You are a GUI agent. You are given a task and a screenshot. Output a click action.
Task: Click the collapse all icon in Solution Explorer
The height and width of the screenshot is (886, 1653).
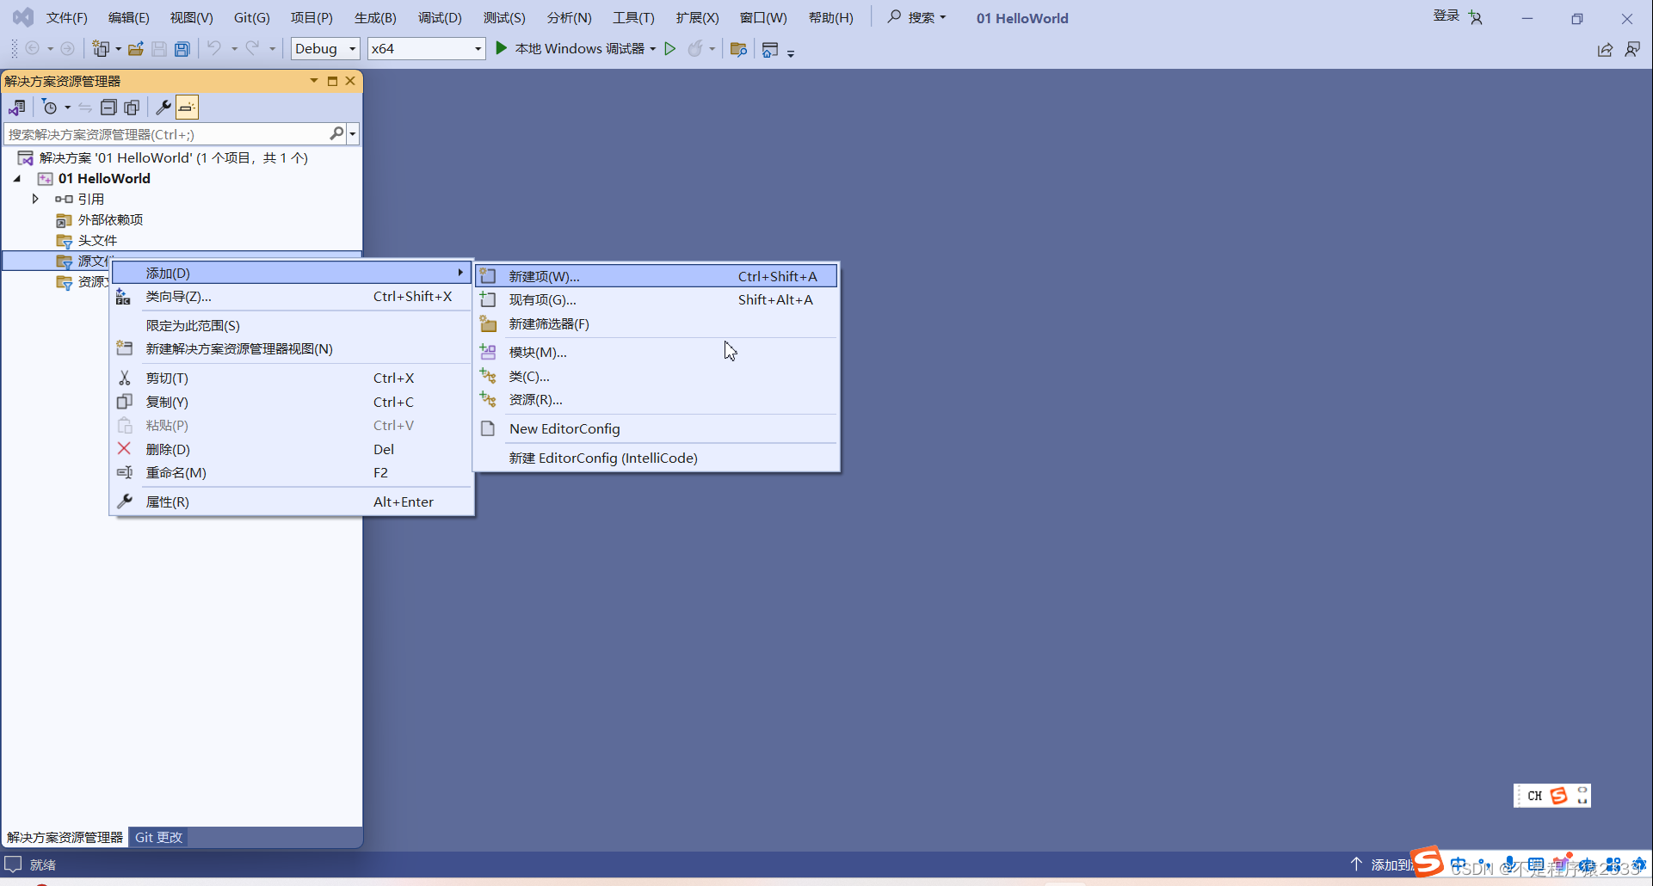pyautogui.click(x=108, y=108)
